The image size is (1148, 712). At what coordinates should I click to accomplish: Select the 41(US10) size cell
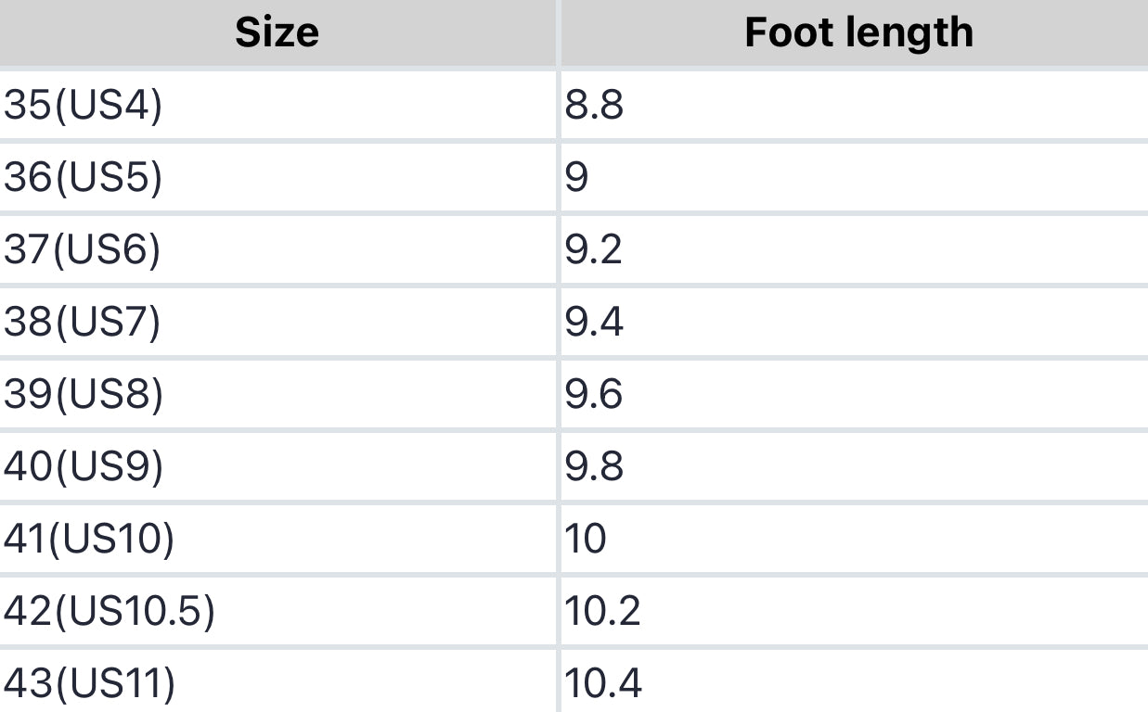(89, 540)
